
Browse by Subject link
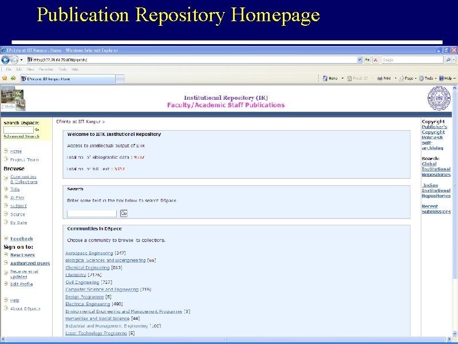pyautogui.click(x=18, y=206)
